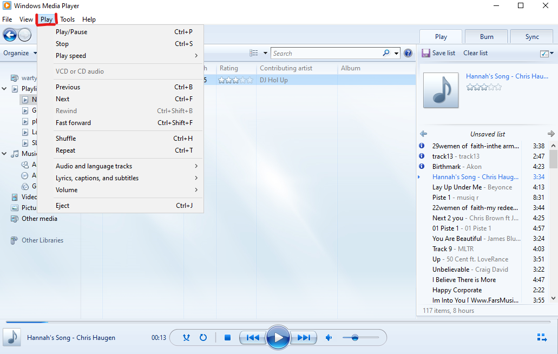Screen dimensions: 558x354
Task: Choose Next in the Play menu
Action: pyautogui.click(x=120, y=99)
